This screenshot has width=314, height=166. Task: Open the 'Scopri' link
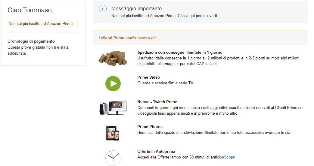click(x=230, y=157)
